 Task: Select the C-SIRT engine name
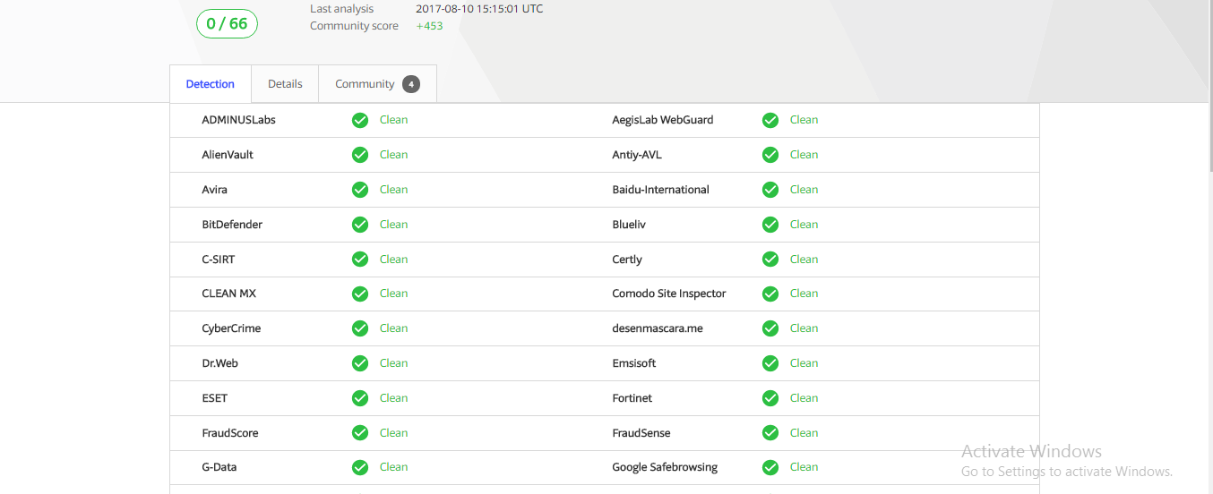pyautogui.click(x=219, y=260)
